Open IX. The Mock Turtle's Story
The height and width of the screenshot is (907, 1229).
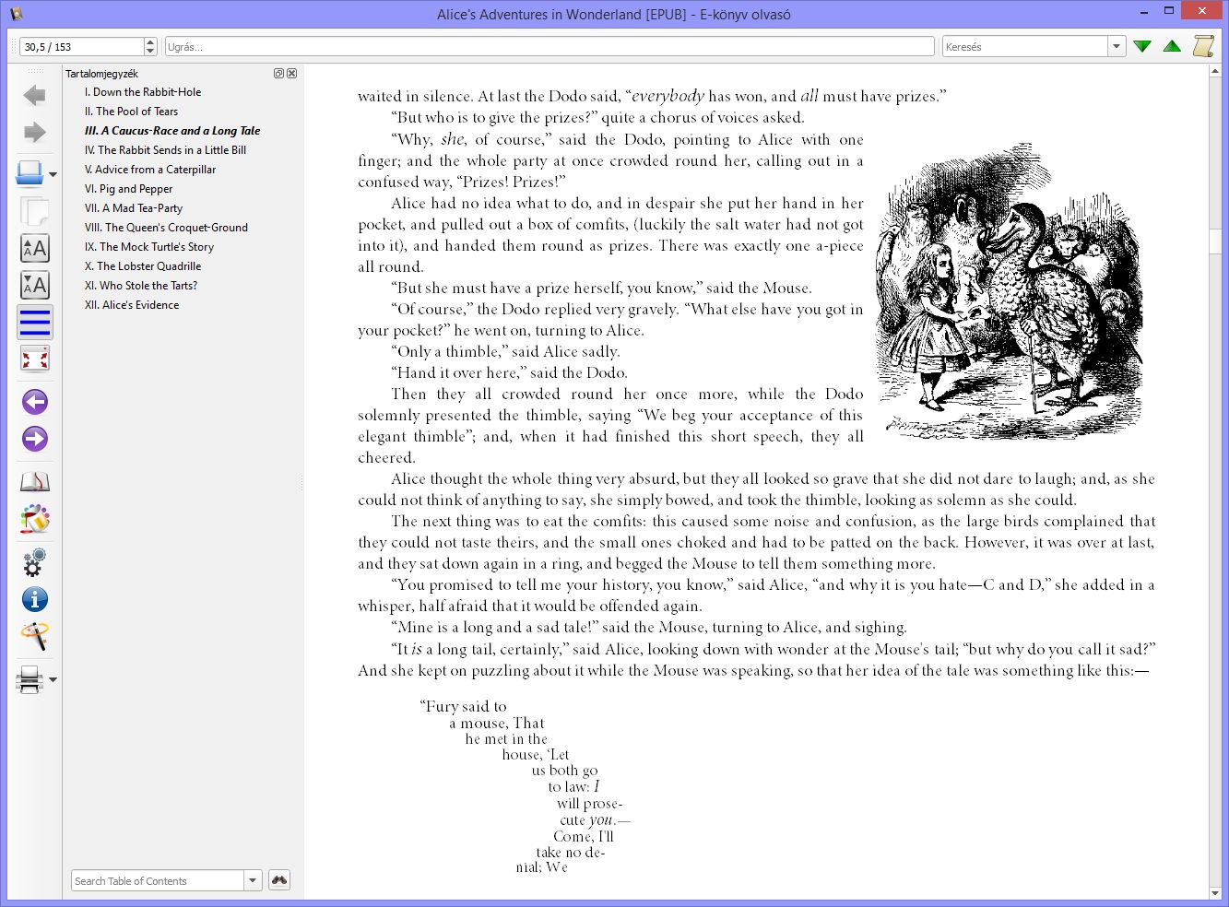click(x=149, y=247)
